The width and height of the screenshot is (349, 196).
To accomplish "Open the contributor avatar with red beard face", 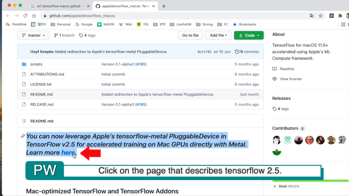I will pos(309,140).
